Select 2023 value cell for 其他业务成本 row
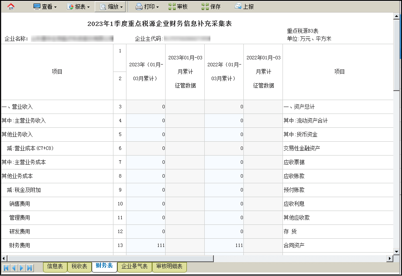The width and height of the screenshot is (402, 276). (146, 176)
